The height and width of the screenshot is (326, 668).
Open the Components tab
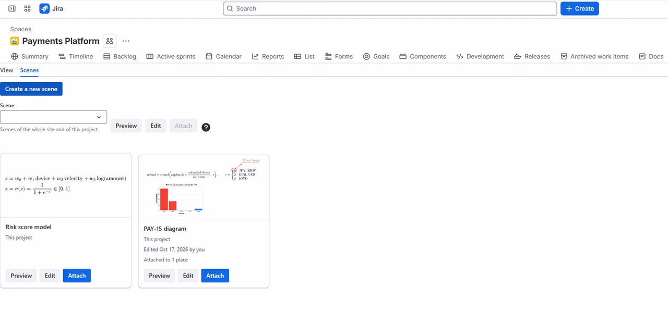pyautogui.click(x=423, y=56)
